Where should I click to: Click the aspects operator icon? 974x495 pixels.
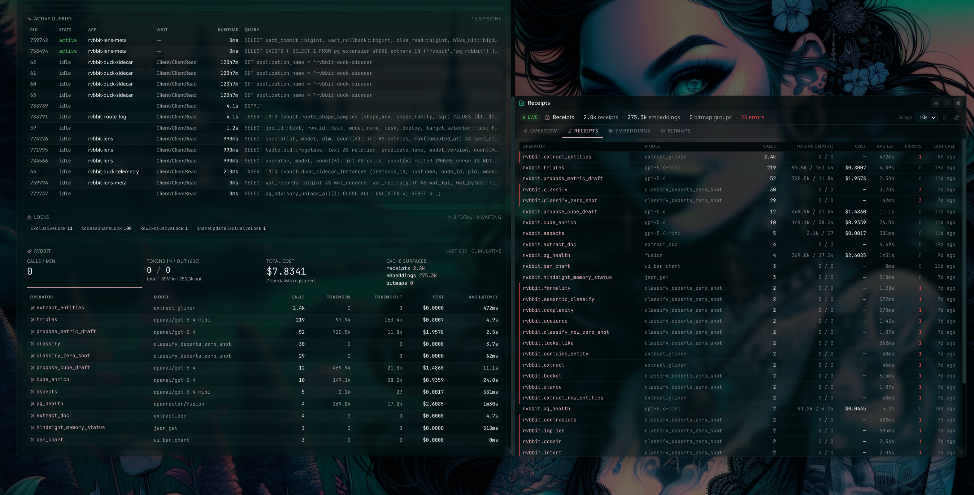click(32, 392)
